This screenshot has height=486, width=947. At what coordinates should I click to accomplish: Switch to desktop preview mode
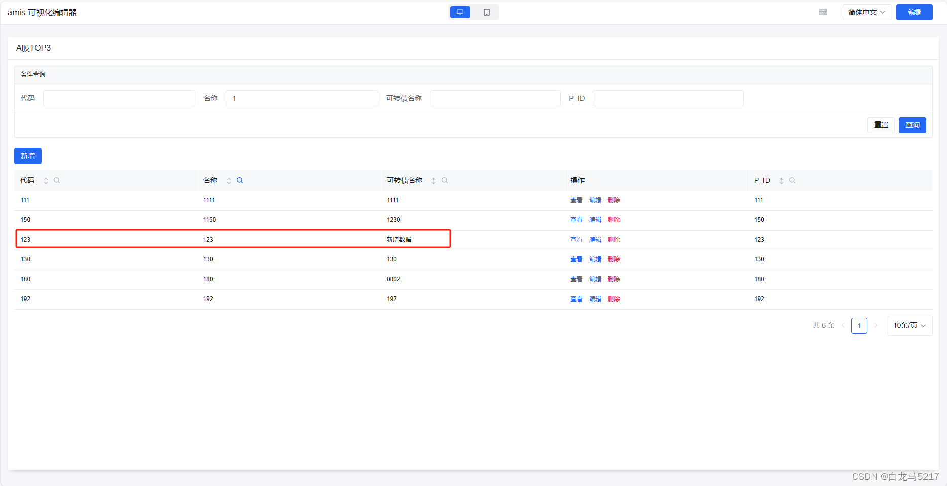coord(460,12)
